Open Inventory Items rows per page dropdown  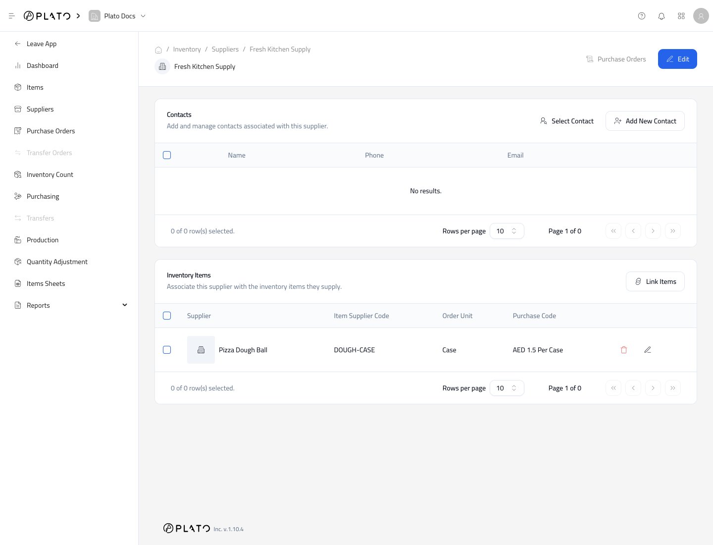click(x=507, y=388)
